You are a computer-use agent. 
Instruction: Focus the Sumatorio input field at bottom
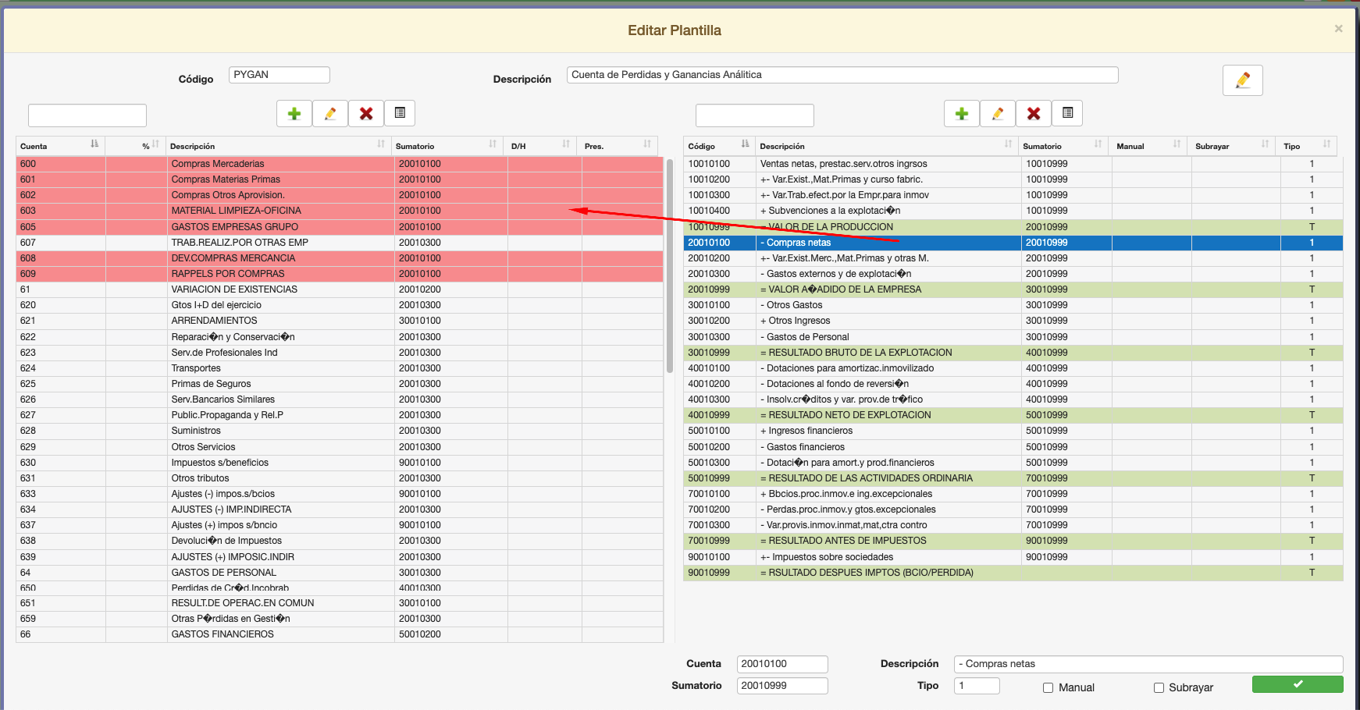pyautogui.click(x=781, y=686)
